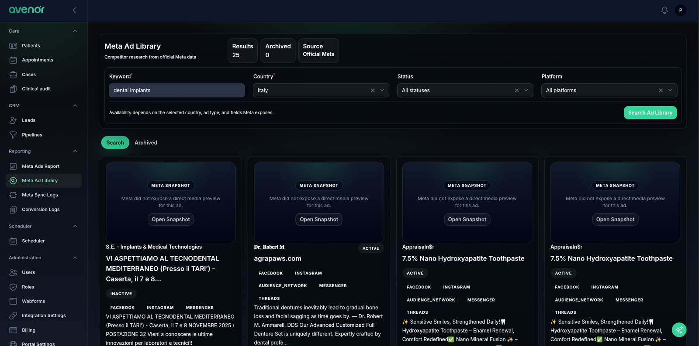This screenshot has width=699, height=346.
Task: Open Snapshot for Dr. Robert M ad
Action: pyautogui.click(x=319, y=219)
